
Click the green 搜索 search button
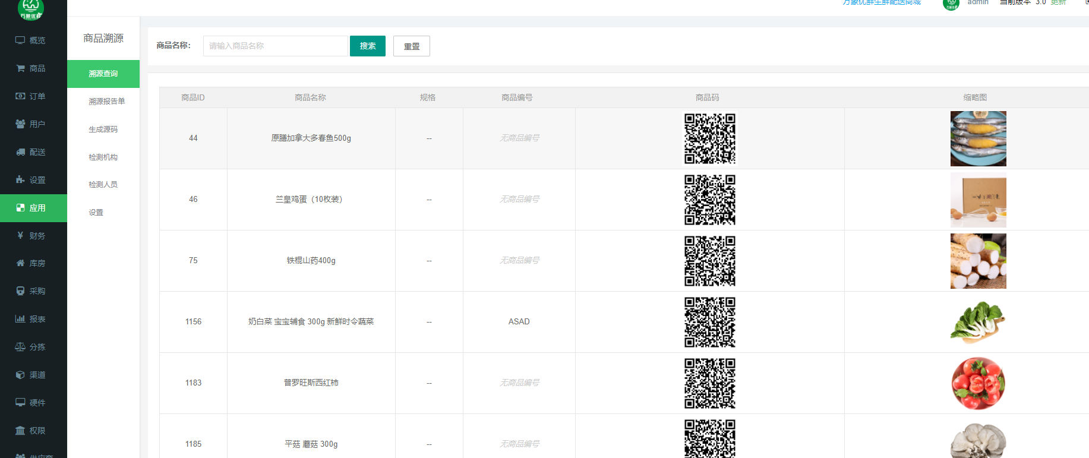[x=368, y=46]
